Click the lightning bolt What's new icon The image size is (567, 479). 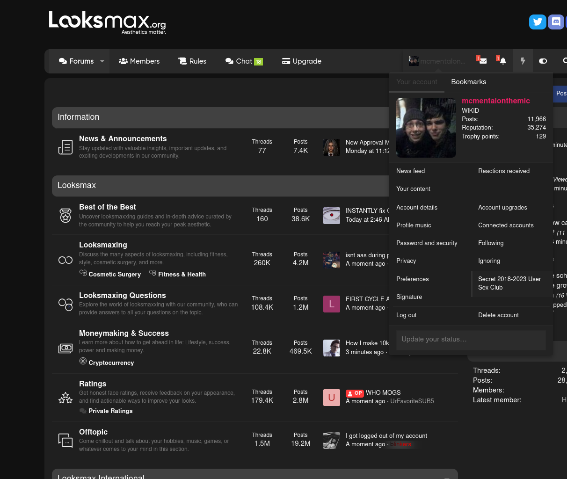click(523, 61)
